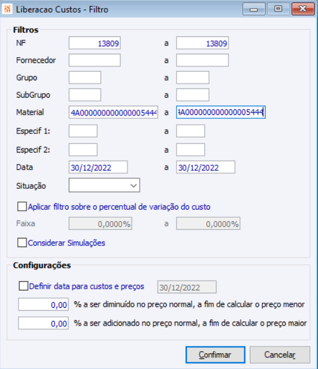
Task: Focus the starting Material code field
Action: (113, 113)
